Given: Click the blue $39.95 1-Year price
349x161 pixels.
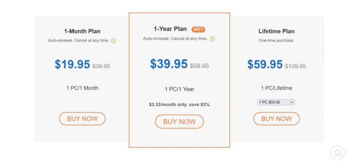Looking at the screenshot, I should tap(169, 63).
